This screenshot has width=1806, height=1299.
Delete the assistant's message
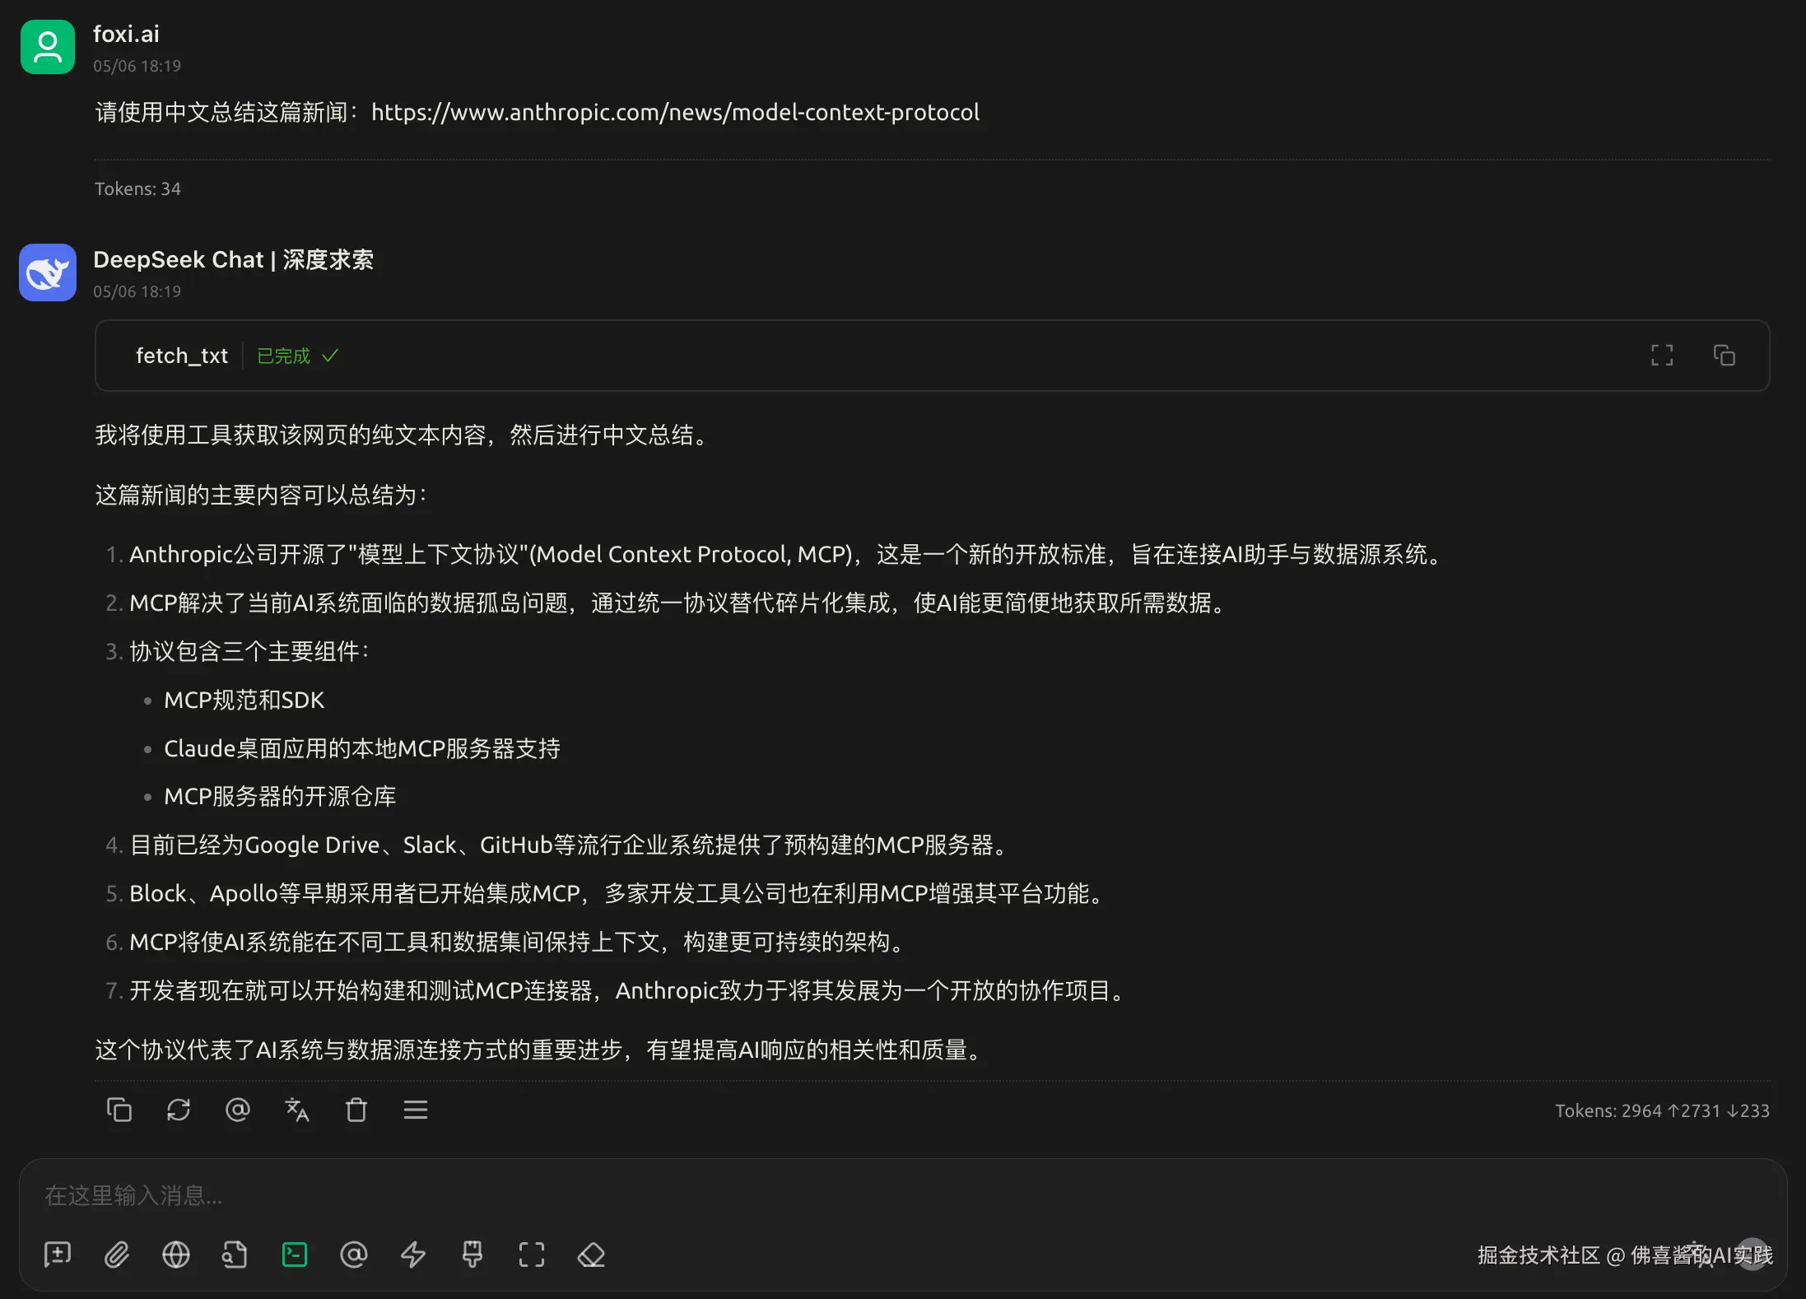point(356,1110)
